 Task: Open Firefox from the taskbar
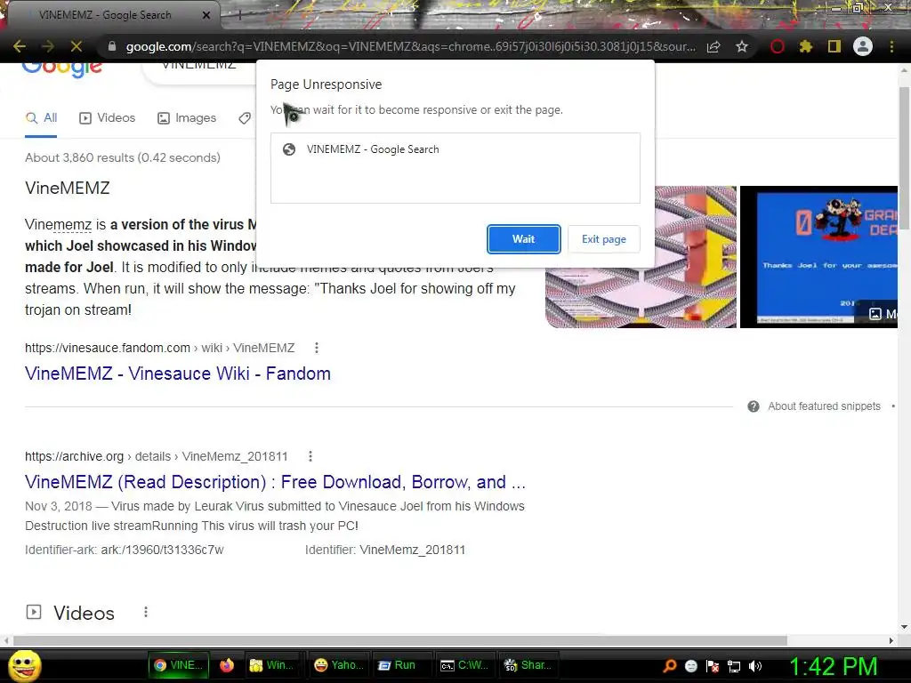227,665
